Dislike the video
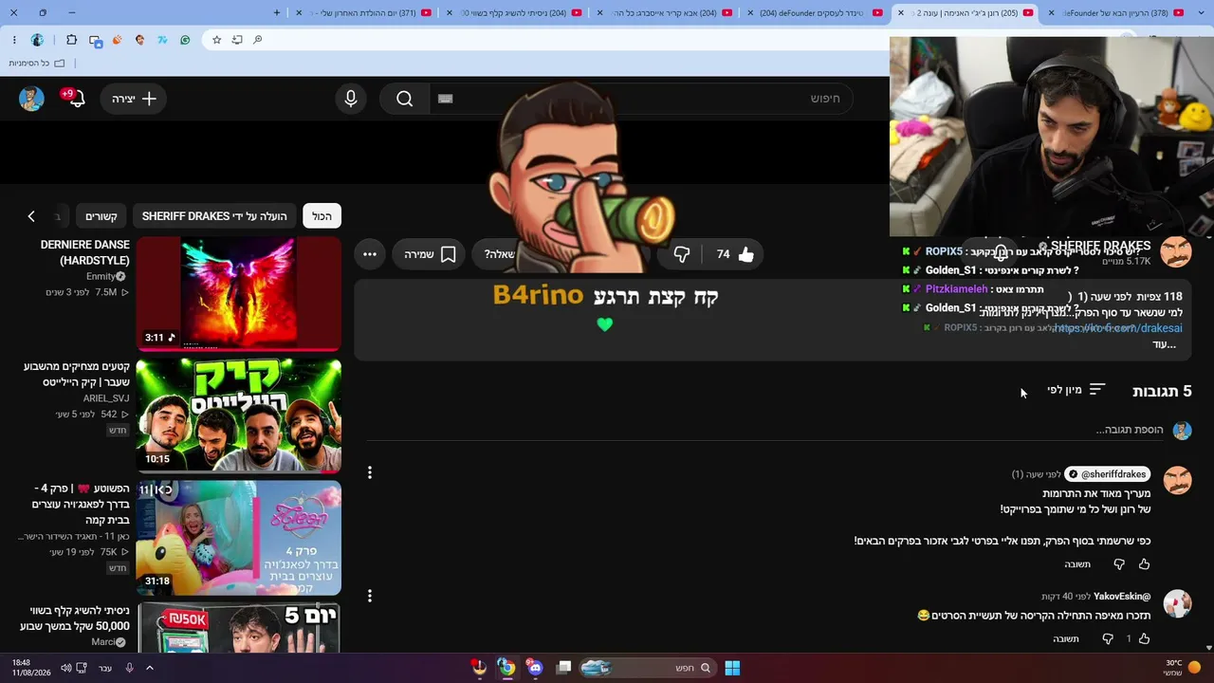 click(682, 254)
